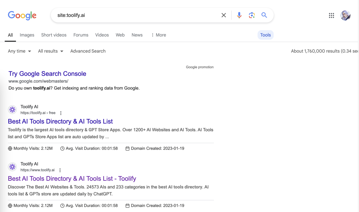Open the Google apps grid

[x=331, y=15]
